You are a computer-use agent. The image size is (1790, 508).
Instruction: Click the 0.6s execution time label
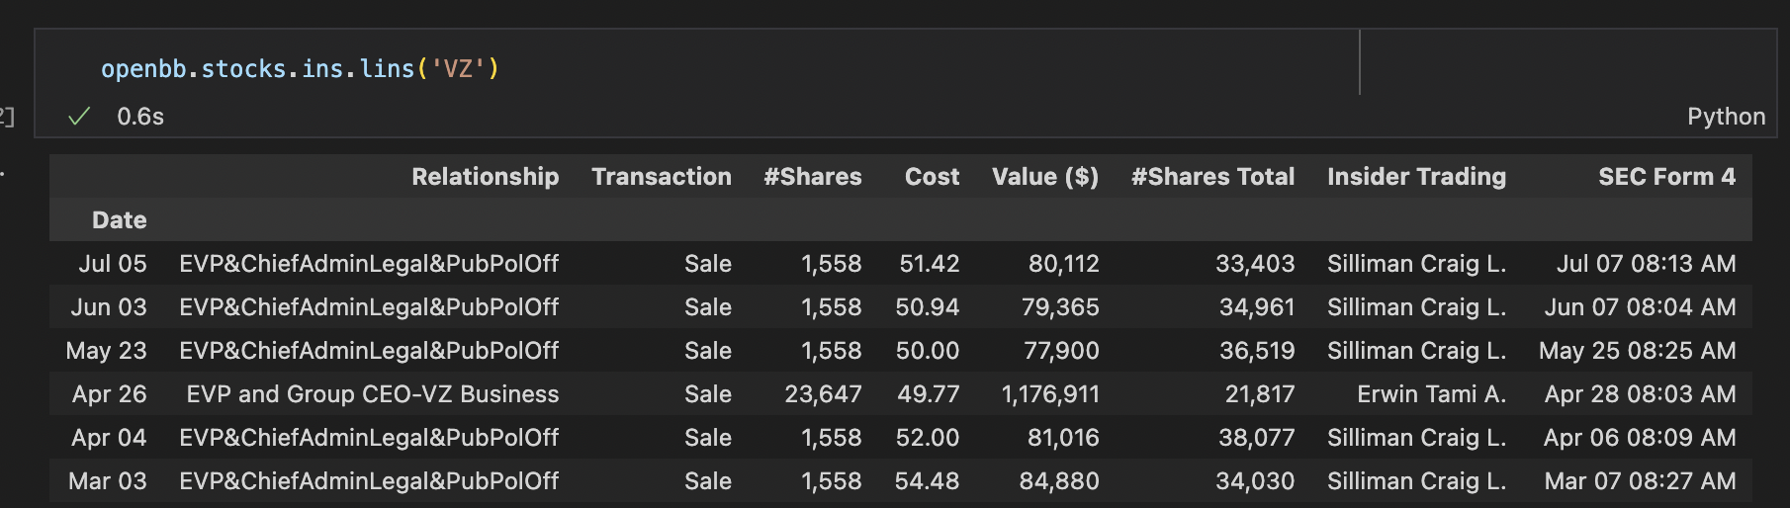coord(140,117)
